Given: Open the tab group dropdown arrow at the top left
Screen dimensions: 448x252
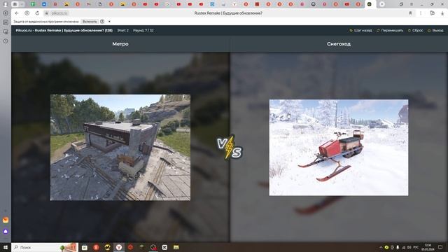Looking at the screenshot, I should coord(22,4).
